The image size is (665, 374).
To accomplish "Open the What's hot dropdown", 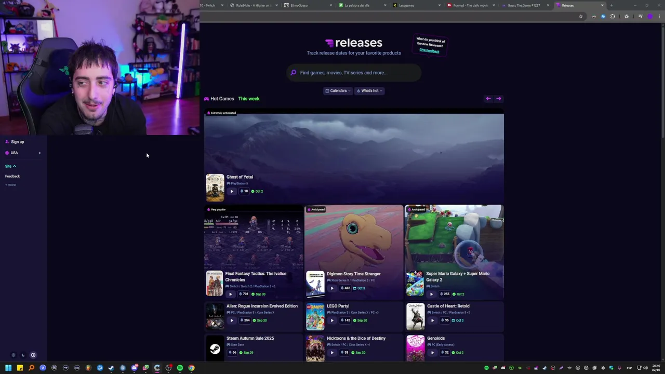I will pos(369,91).
